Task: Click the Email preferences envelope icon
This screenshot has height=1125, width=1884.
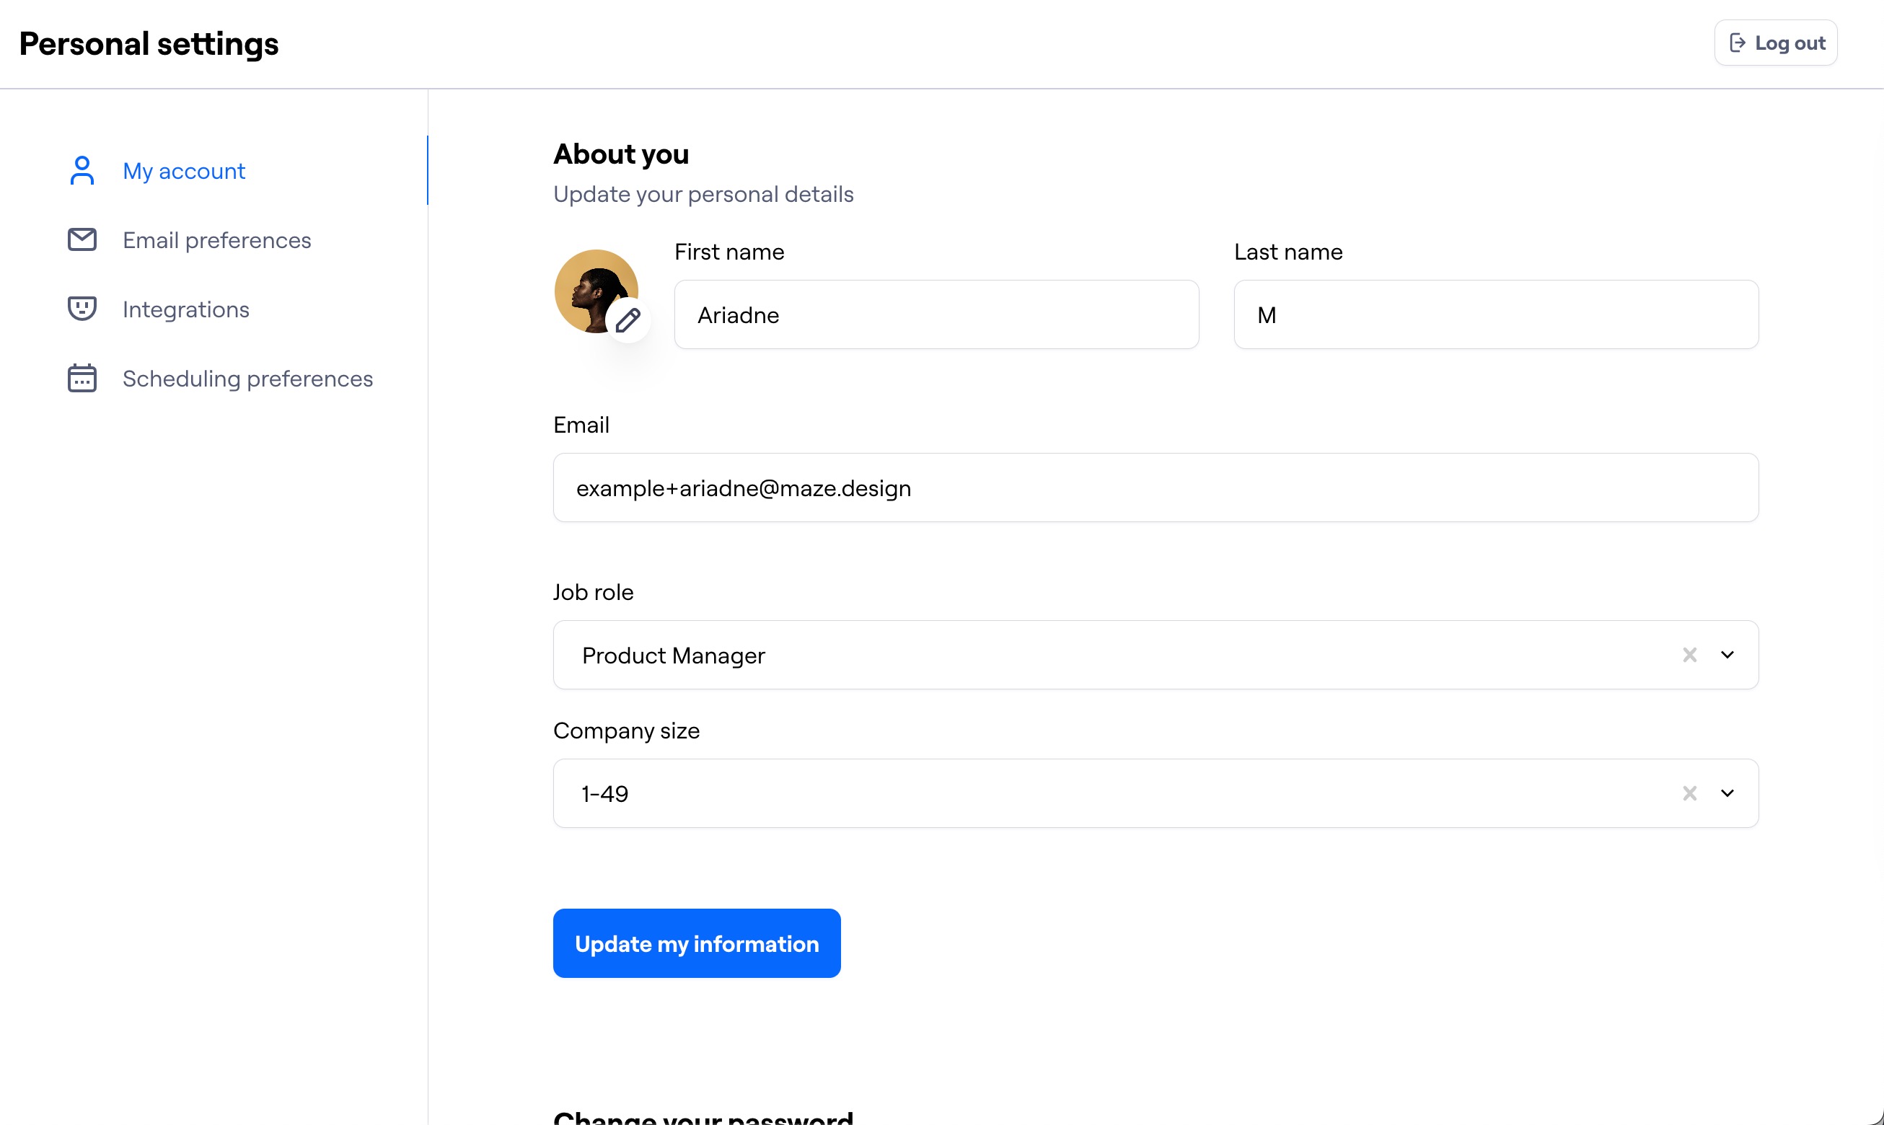Action: pyautogui.click(x=82, y=239)
